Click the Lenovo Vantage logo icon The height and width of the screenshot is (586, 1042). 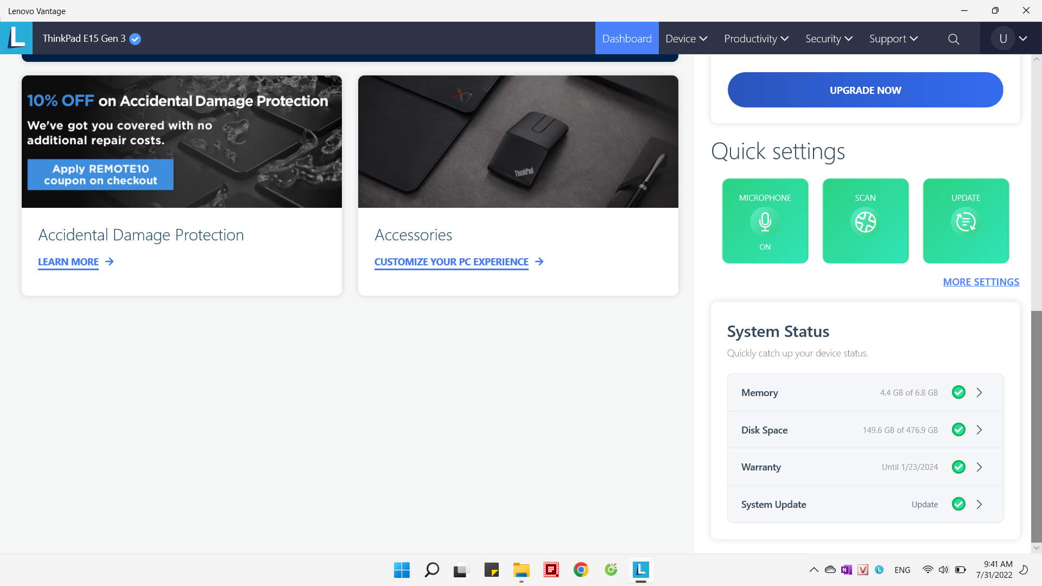pos(16,38)
